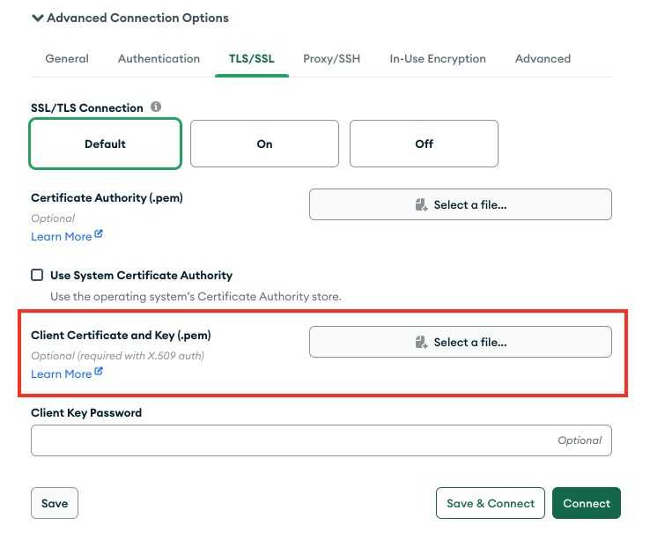Viewport: 650px width, 540px height.
Task: Go to the Proxy/SSH tab
Action: (330, 59)
